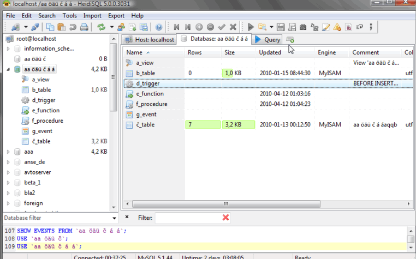Sort the list by the Rows column header
Screen dimensions: 416x259
[203, 52]
